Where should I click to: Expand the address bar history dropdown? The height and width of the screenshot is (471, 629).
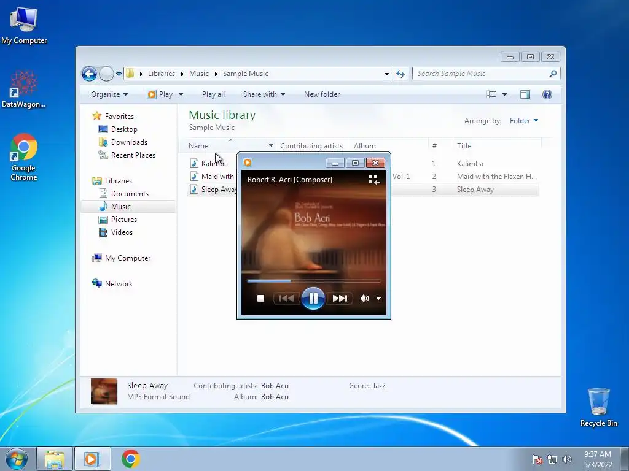pos(386,74)
